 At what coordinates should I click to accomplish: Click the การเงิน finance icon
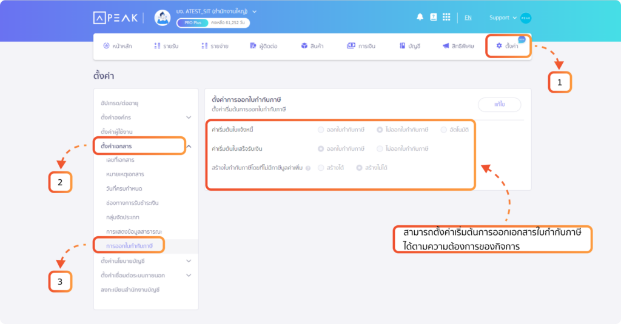click(351, 46)
